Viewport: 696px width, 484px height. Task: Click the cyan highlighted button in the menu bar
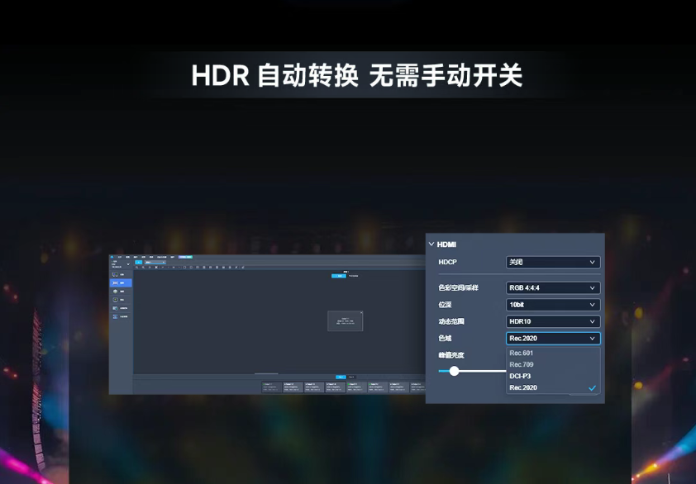pyautogui.click(x=185, y=257)
